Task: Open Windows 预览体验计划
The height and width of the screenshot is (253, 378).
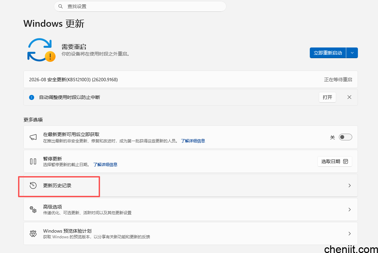Action: 190,234
